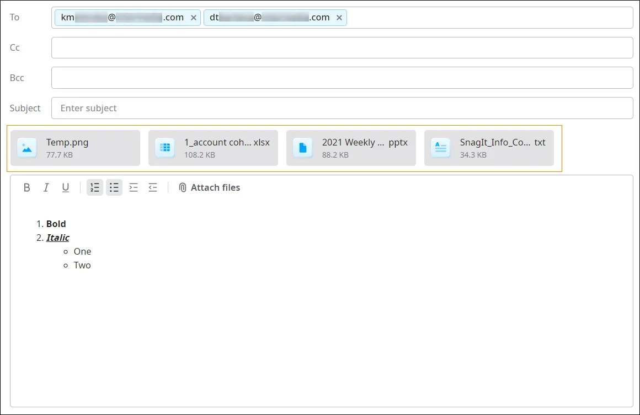This screenshot has height=415, width=640.
Task: Open the 1_account coh xlsx attachment
Action: 213,148
